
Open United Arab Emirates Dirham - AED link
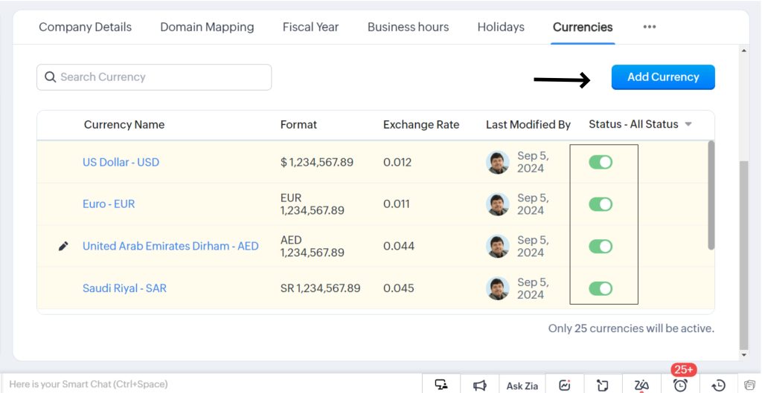tap(170, 246)
